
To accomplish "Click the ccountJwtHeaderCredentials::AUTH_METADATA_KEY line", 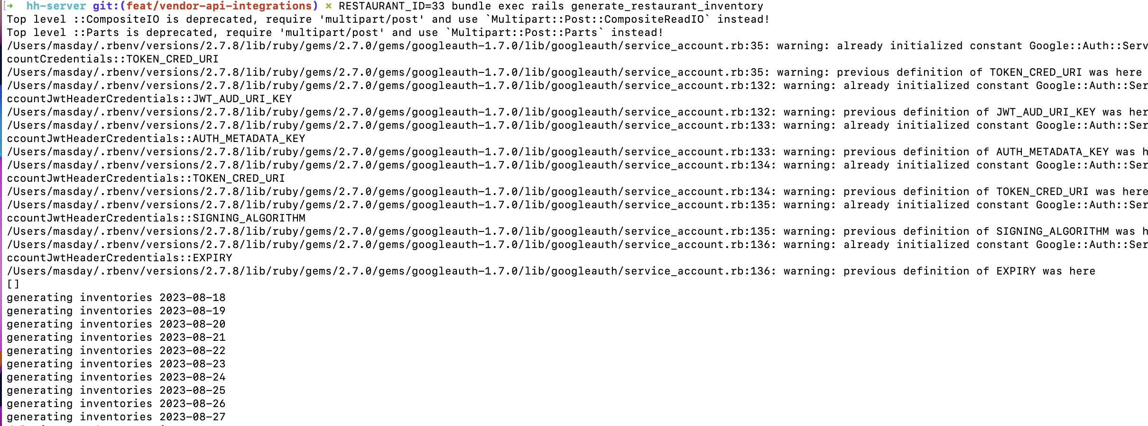I will click(x=156, y=139).
